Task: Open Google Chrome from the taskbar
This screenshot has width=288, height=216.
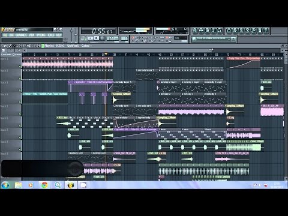Action: click(44, 185)
